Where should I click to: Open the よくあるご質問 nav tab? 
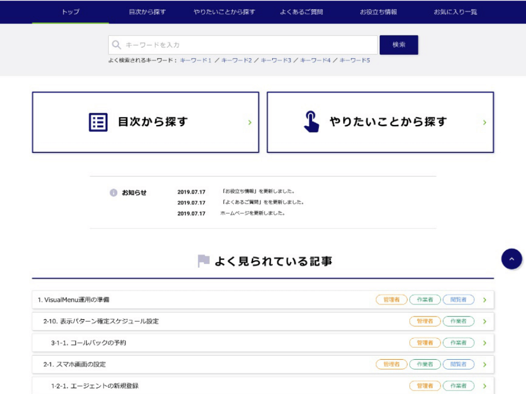click(301, 12)
